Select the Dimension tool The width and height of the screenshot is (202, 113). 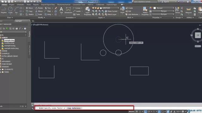68,10
